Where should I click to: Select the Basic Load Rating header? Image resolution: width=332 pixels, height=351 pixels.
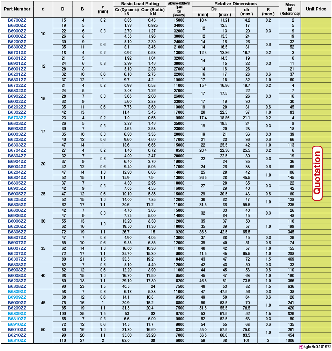(140, 4)
